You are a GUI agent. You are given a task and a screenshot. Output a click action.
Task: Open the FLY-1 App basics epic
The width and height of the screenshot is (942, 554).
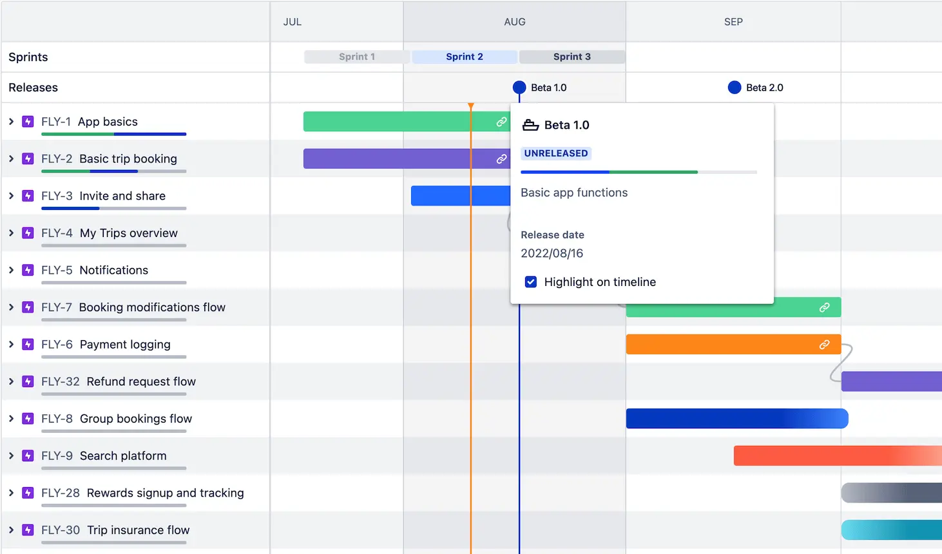click(90, 121)
